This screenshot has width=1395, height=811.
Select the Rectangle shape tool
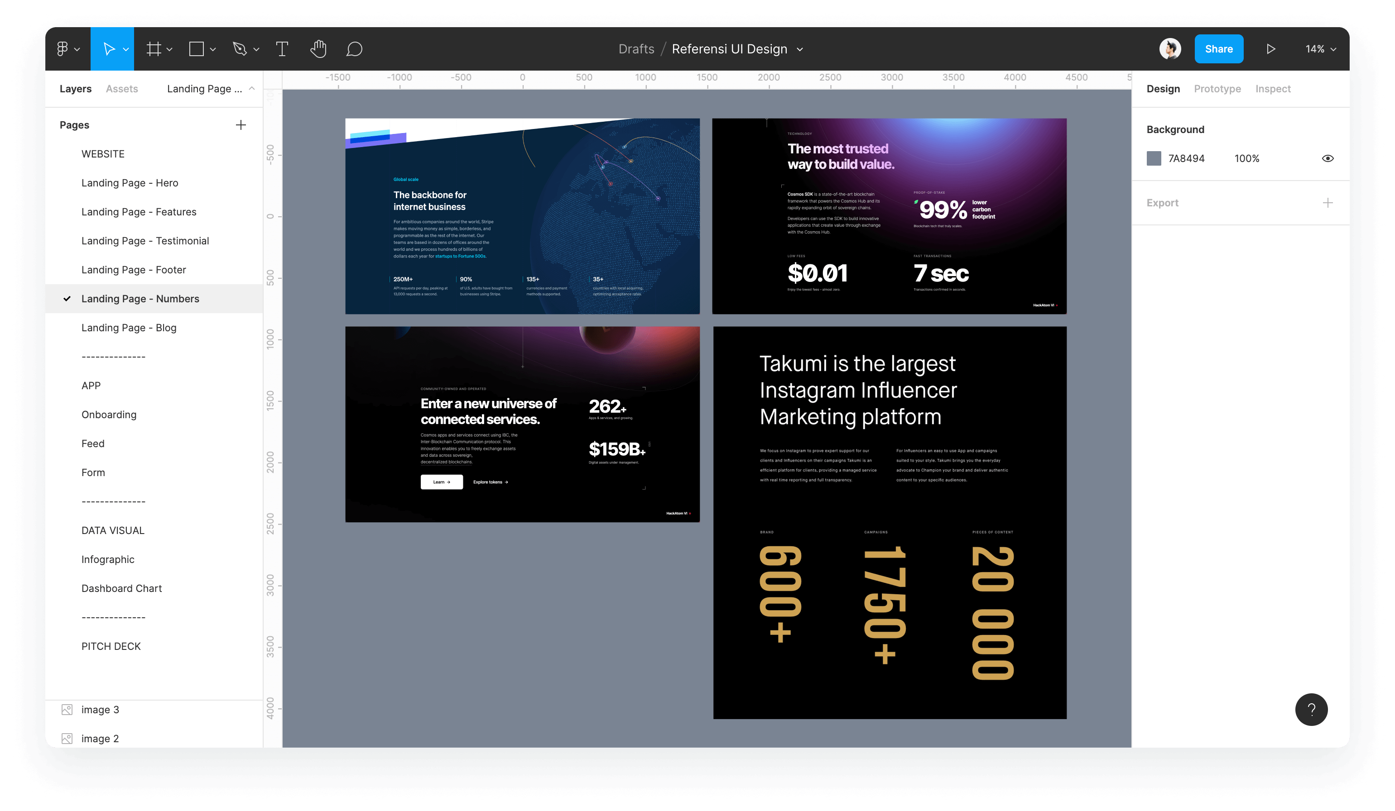(x=197, y=49)
